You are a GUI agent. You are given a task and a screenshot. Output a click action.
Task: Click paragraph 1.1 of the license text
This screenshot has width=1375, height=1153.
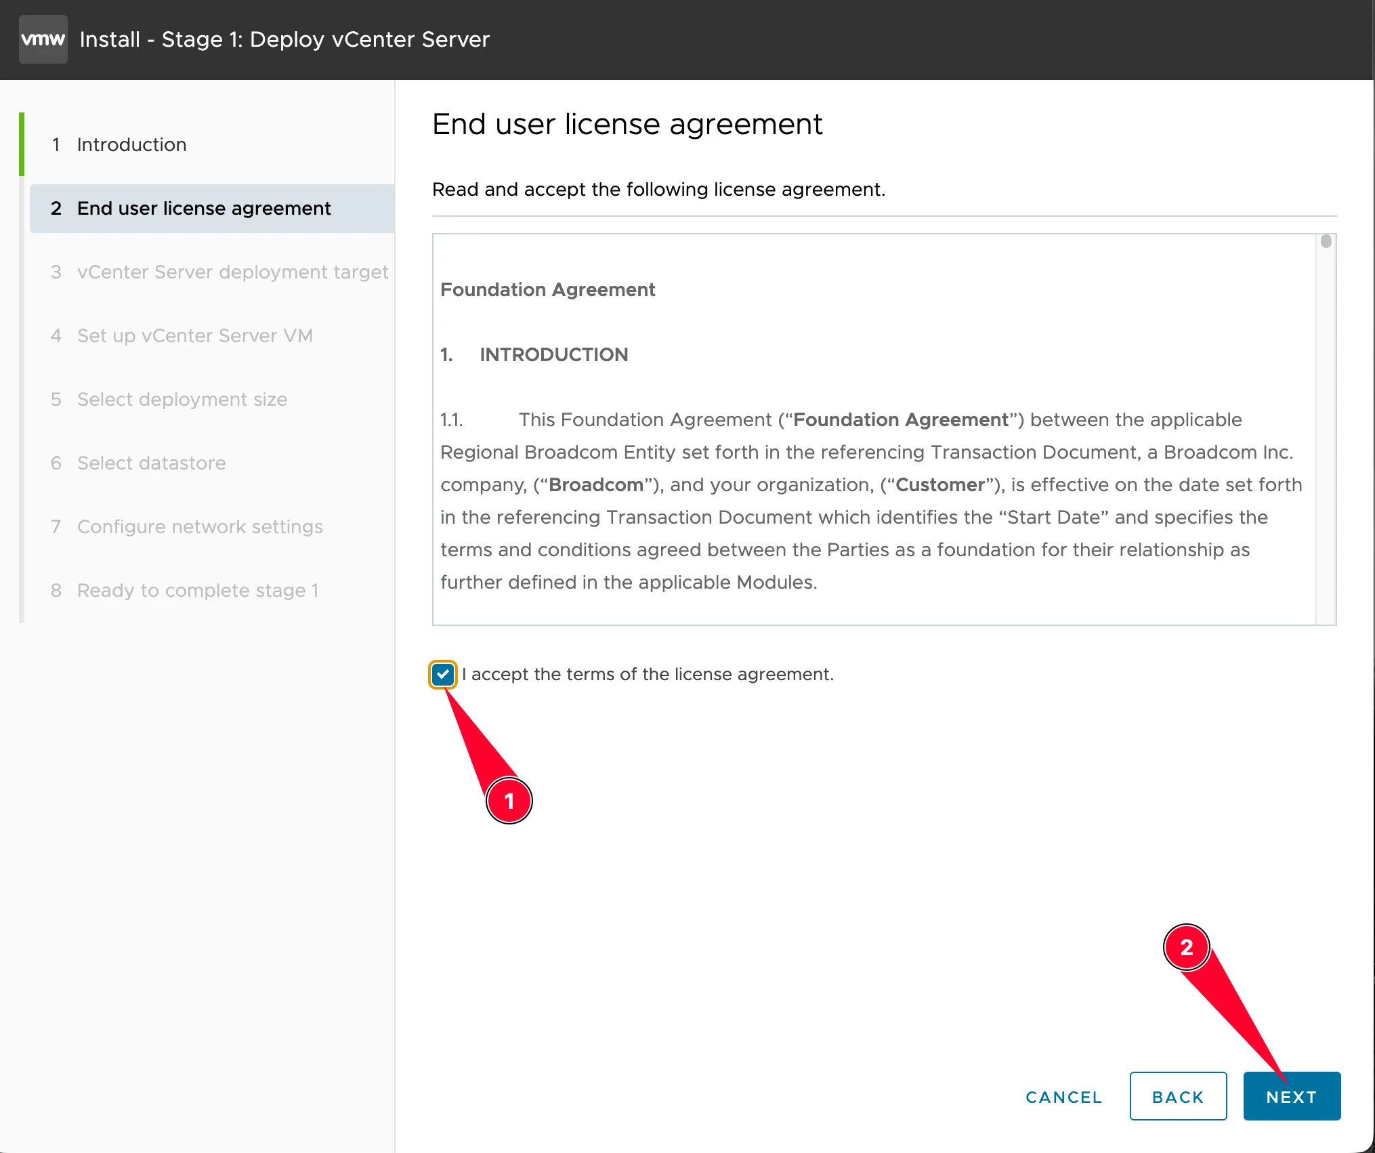point(872,501)
